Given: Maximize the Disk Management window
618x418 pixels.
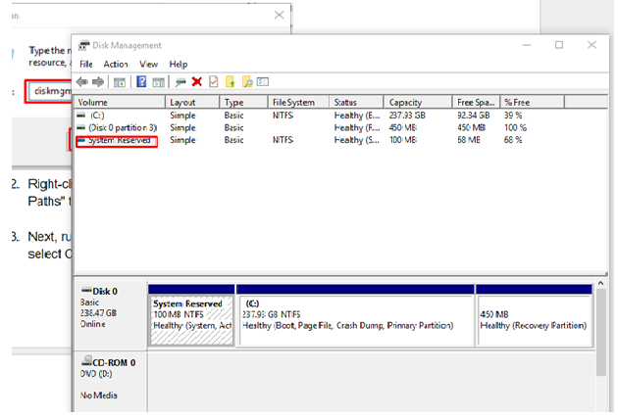Looking at the screenshot, I should [x=559, y=45].
